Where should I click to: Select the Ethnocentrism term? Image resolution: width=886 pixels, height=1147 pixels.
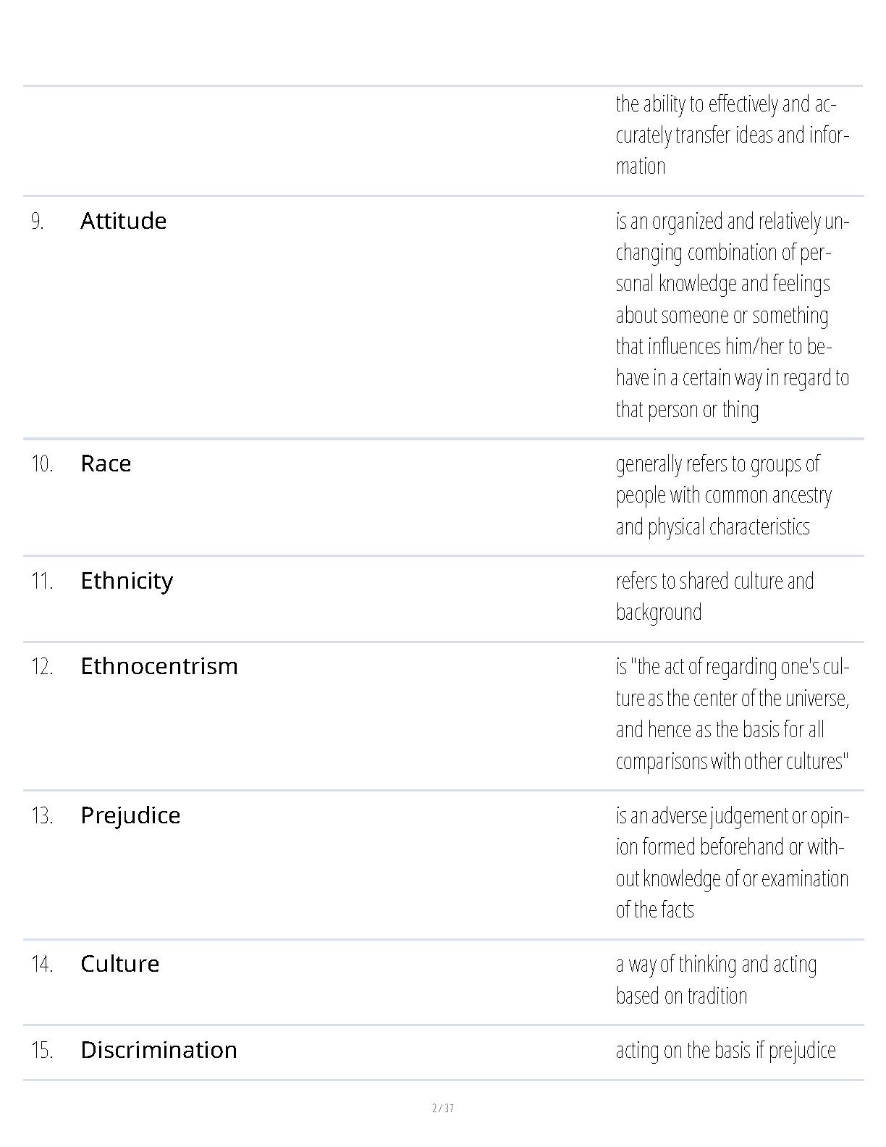[159, 666]
